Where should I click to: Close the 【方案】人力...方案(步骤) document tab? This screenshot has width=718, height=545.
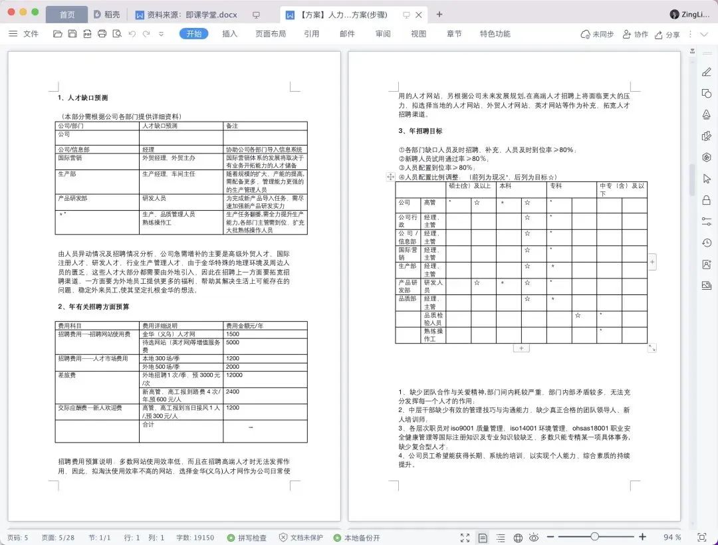pyautogui.click(x=419, y=15)
